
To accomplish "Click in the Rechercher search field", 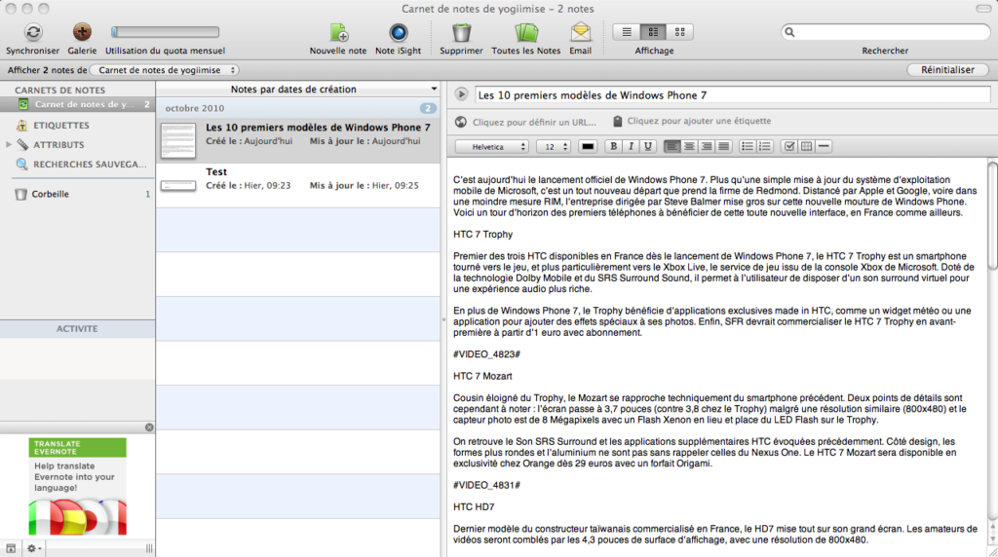I will (x=885, y=32).
